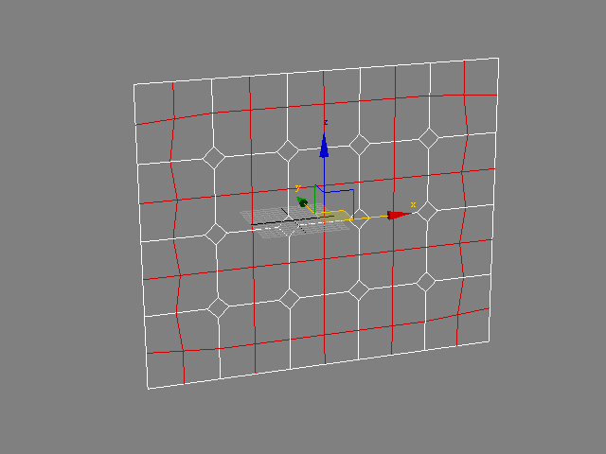Click the yellow 'y' axis label
Viewport: 606px width, 454px height.
coord(297,187)
